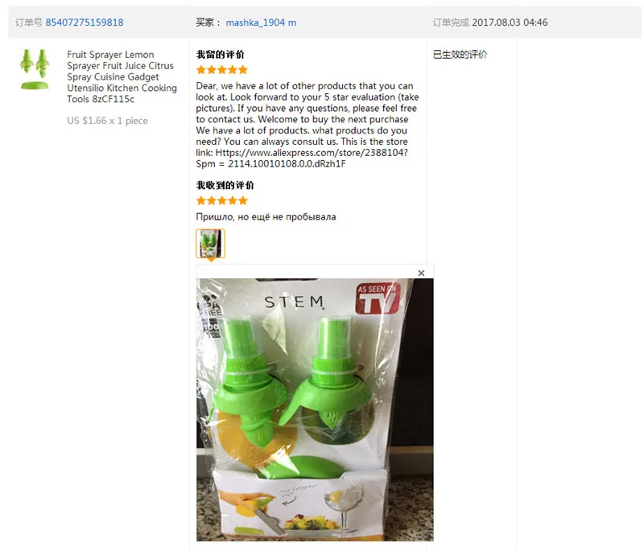The width and height of the screenshot is (644, 551).
Task: Click the store link URL in feedback
Action: coord(302,158)
